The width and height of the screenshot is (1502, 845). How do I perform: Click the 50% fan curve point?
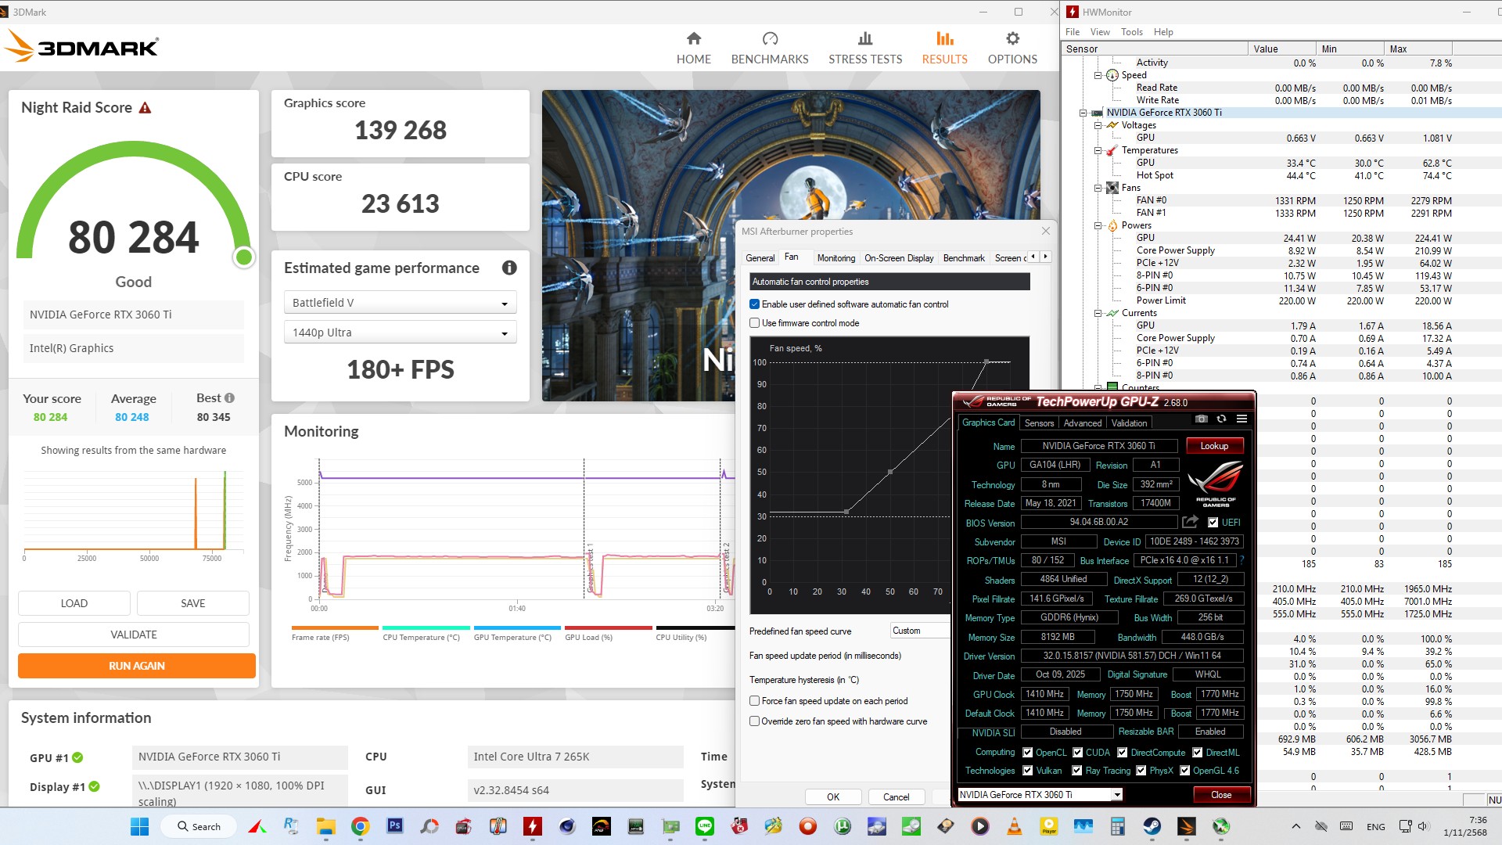pos(890,473)
